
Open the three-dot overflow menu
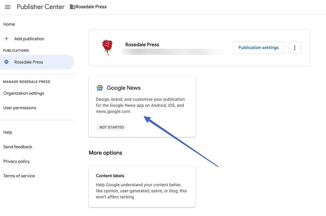[x=294, y=47]
